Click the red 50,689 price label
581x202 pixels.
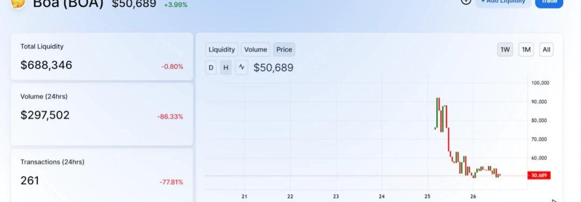point(539,175)
